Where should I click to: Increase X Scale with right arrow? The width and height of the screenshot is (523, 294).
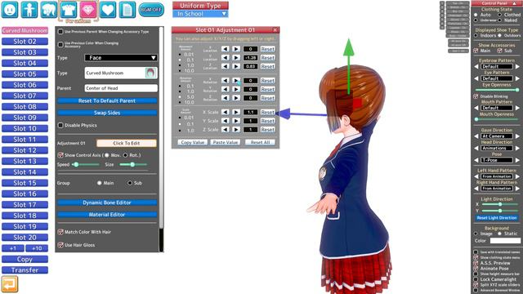(x=236, y=112)
